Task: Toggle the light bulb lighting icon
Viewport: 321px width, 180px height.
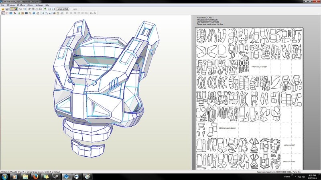Action: pyautogui.click(x=12, y=9)
